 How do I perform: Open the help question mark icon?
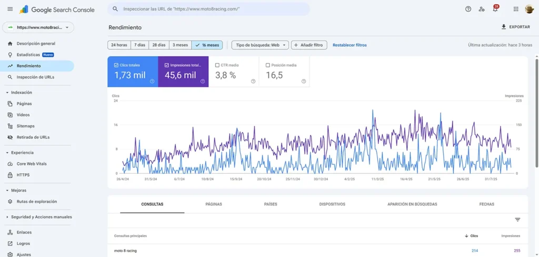[468, 9]
